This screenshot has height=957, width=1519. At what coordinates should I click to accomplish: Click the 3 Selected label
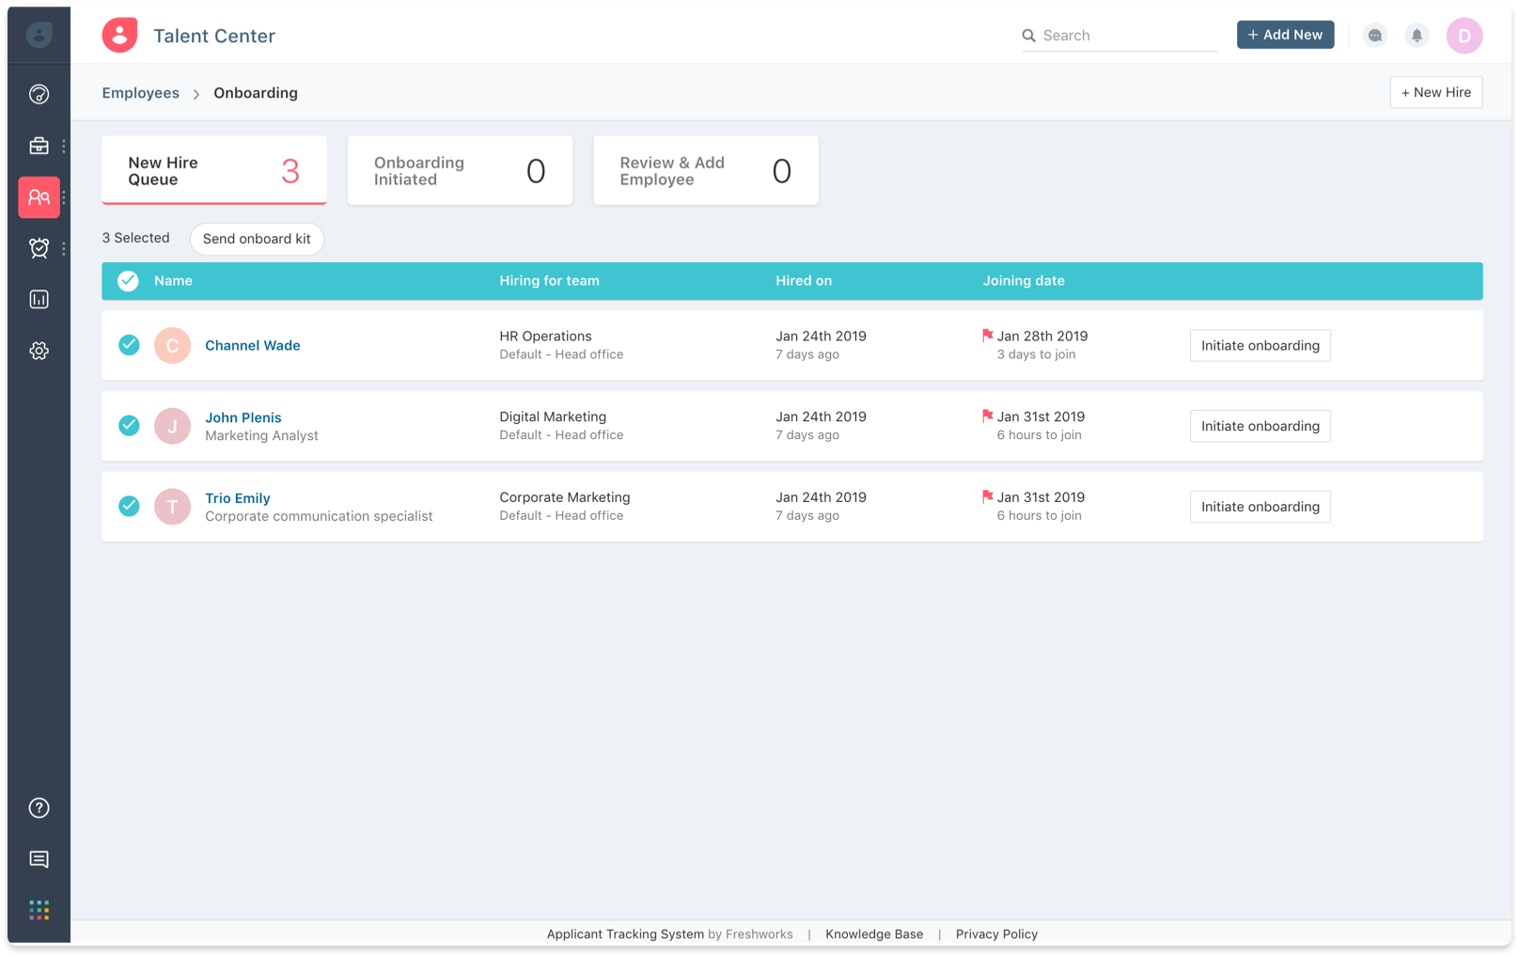tap(135, 238)
